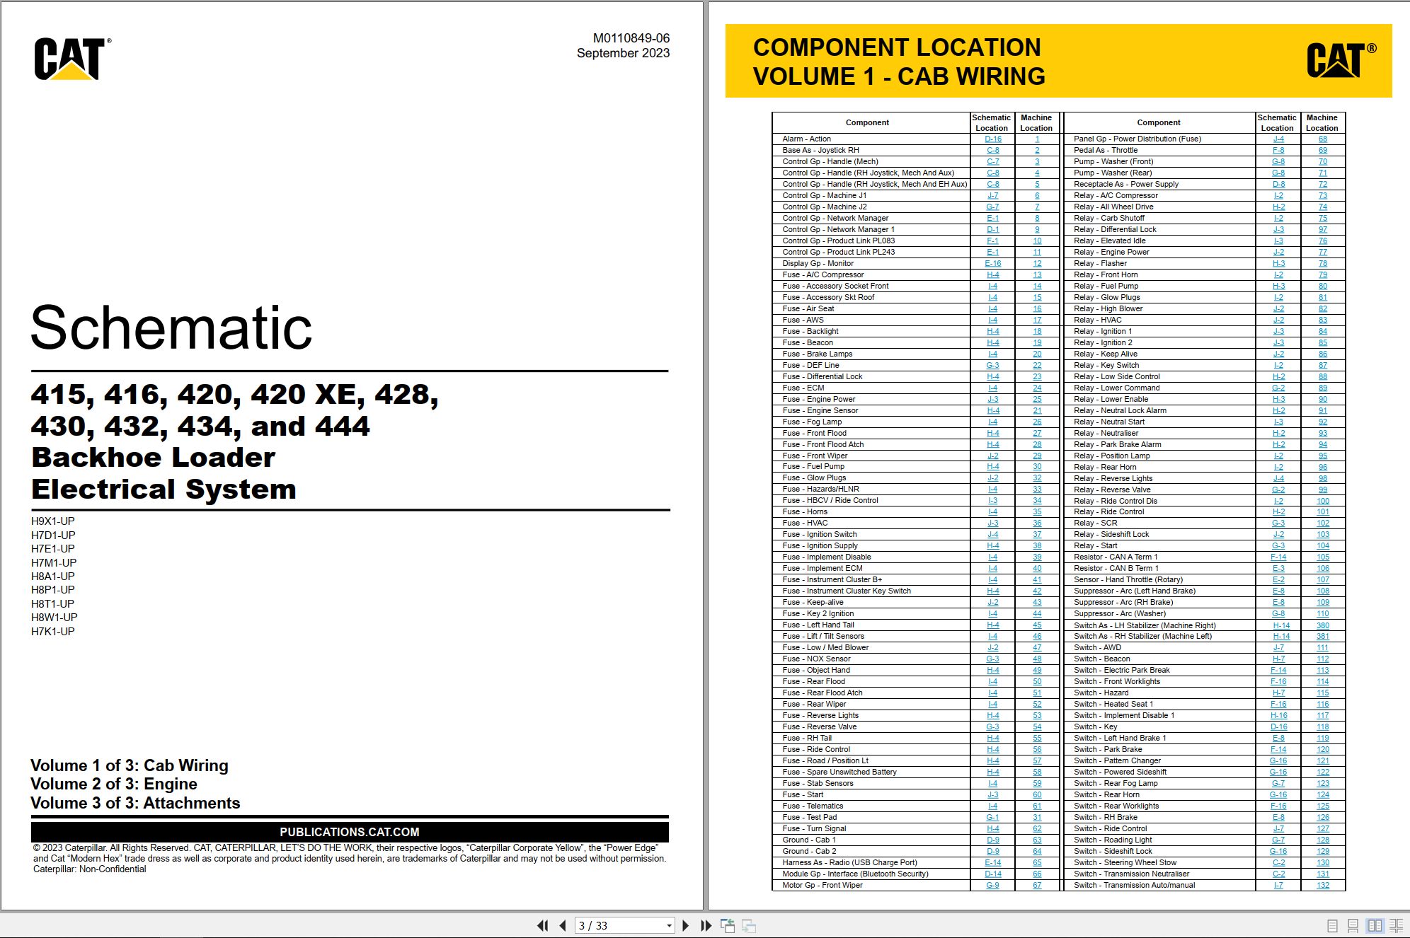Click the Relay - Key Switch row text
The image size is (1410, 938).
pos(1106,366)
